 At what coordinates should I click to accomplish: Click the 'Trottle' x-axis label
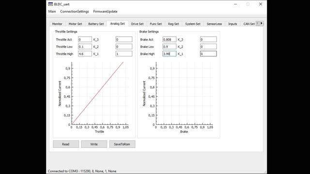click(99, 131)
